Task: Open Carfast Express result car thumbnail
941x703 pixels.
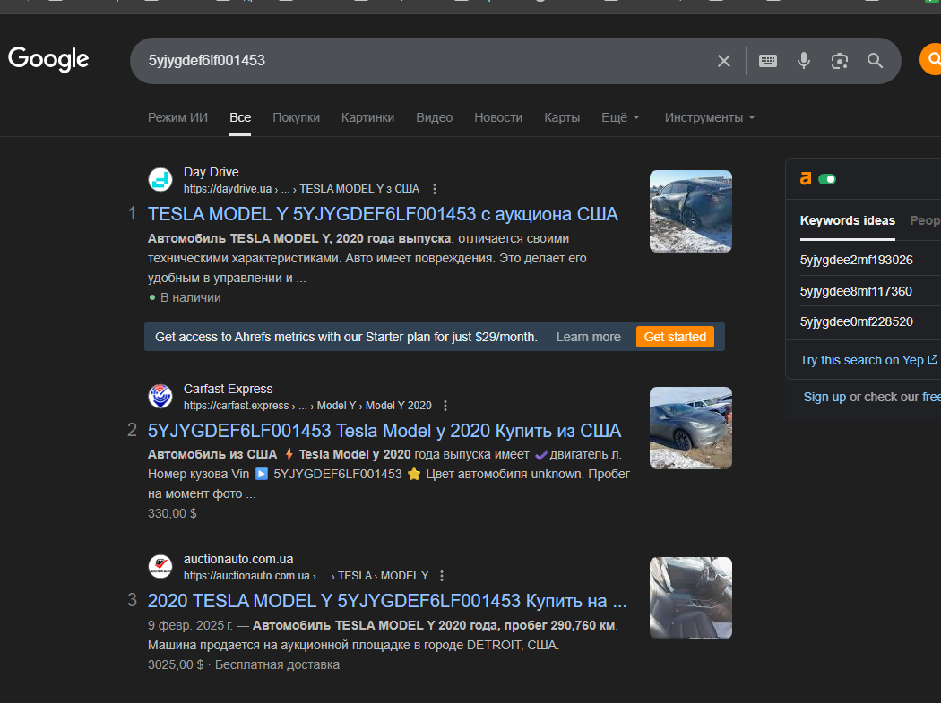Action: point(691,428)
